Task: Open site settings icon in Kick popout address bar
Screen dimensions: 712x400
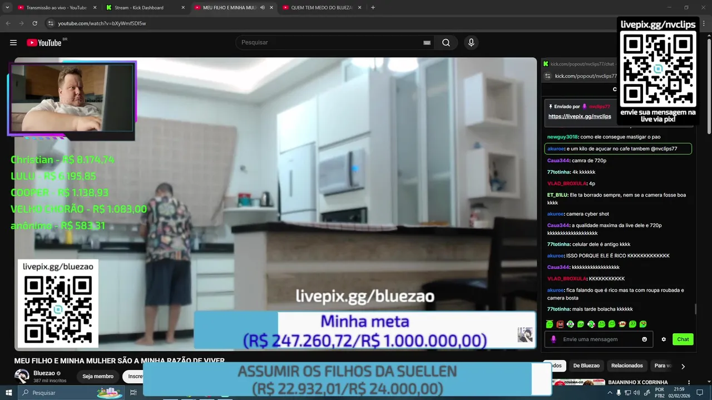Action: coord(547,76)
